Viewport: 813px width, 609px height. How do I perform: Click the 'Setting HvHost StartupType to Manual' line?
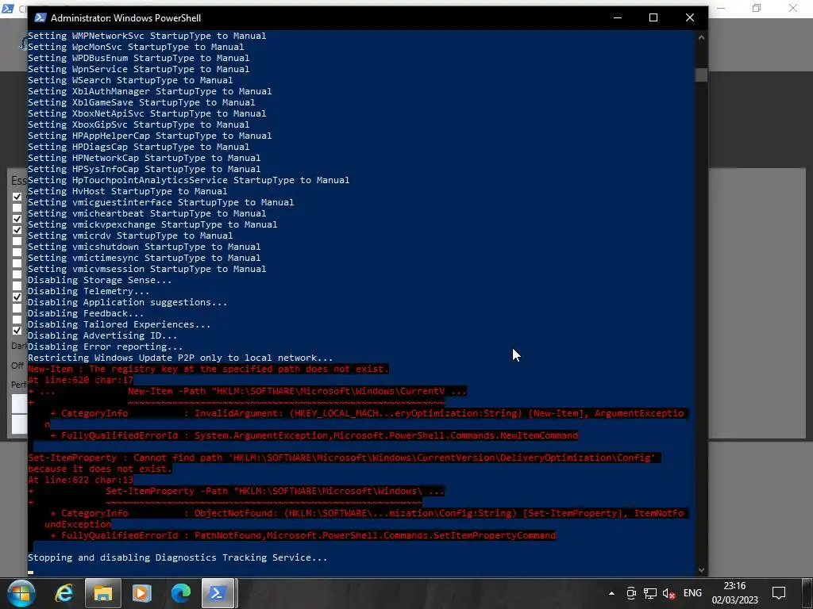click(128, 191)
